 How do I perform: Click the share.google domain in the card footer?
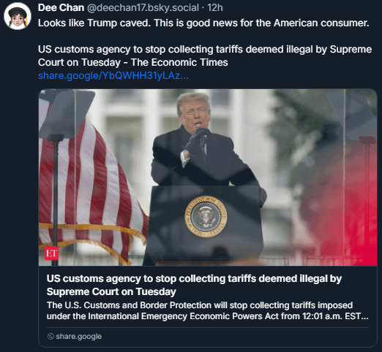(78, 337)
